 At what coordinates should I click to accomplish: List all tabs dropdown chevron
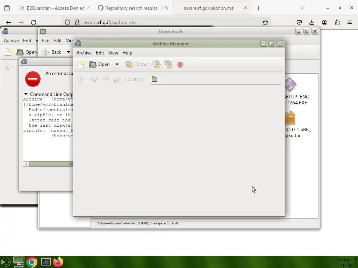pos(302,8)
